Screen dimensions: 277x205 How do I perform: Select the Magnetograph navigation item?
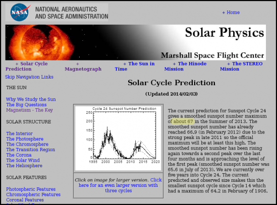pyautogui.click(x=83, y=66)
